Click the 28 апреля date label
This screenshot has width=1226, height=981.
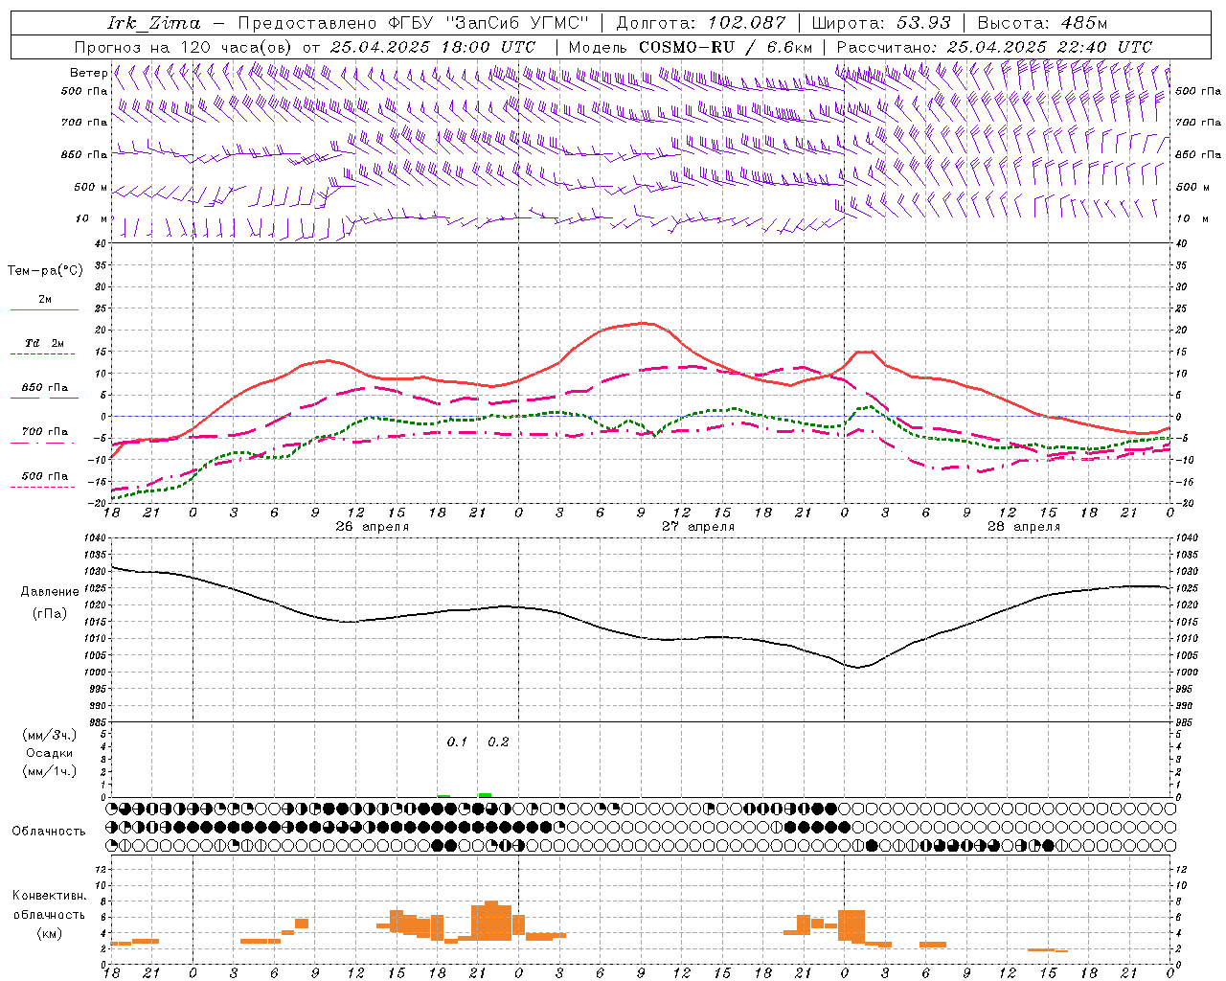point(1024,527)
